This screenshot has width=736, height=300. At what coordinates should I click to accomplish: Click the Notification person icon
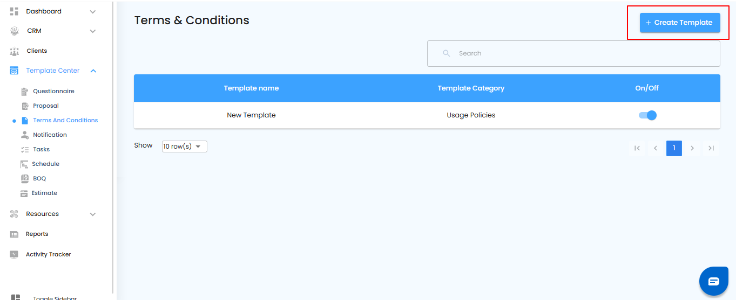[x=24, y=135]
